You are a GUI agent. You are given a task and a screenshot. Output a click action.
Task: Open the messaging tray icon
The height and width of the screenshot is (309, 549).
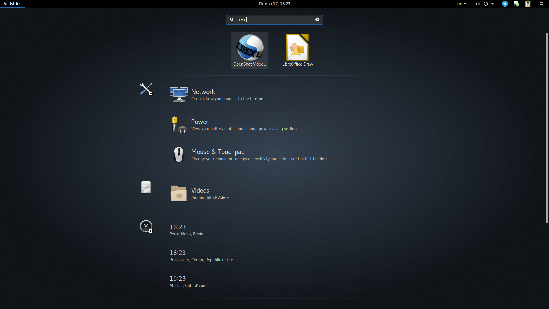coord(516,4)
